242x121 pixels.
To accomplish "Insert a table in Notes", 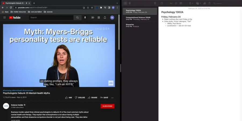I will coord(181,3).
